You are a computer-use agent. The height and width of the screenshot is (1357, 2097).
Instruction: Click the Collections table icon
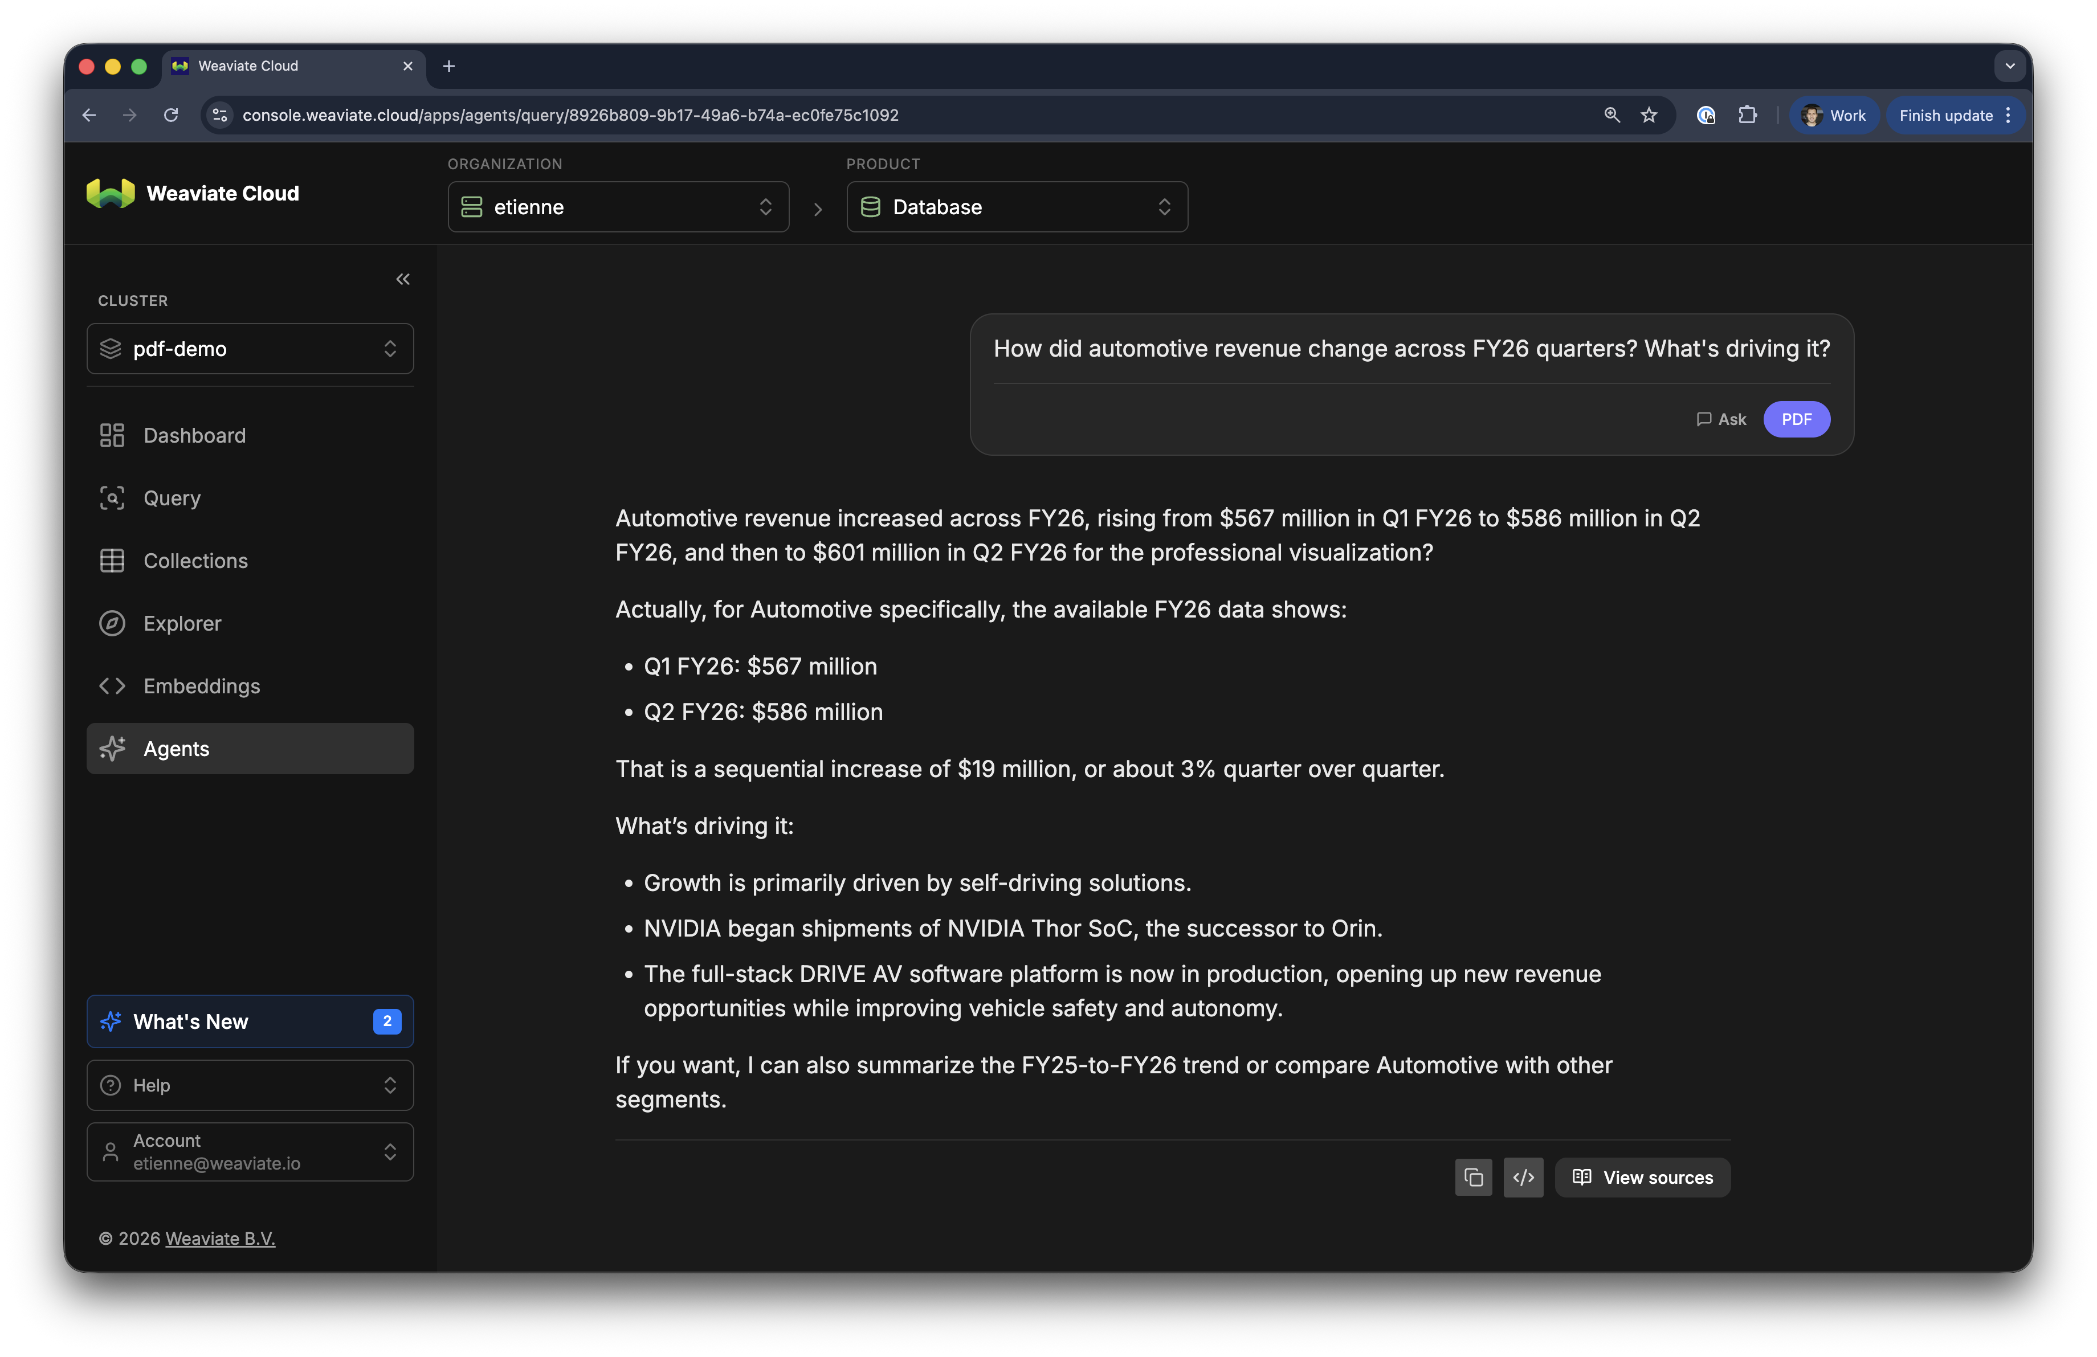click(112, 561)
